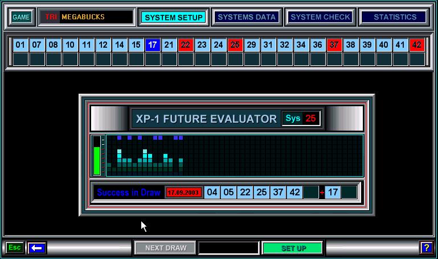Toggle number 15 in the number row
The width and height of the screenshot is (438, 259).
136,44
